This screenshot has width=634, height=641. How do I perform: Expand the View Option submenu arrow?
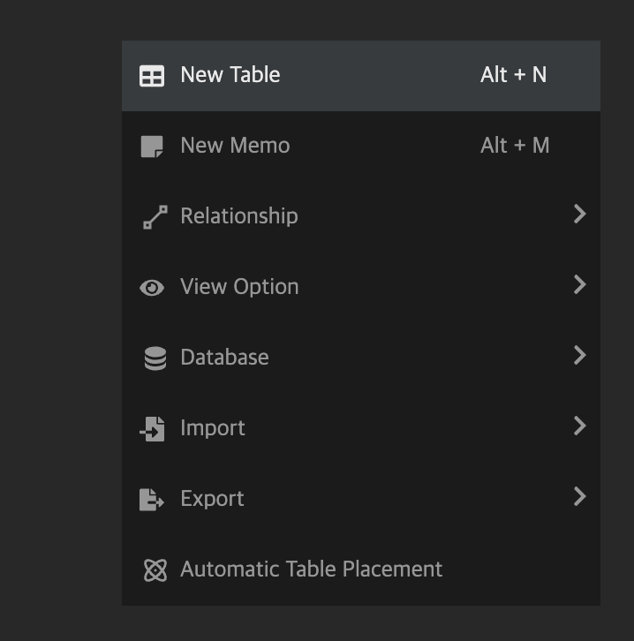579,284
